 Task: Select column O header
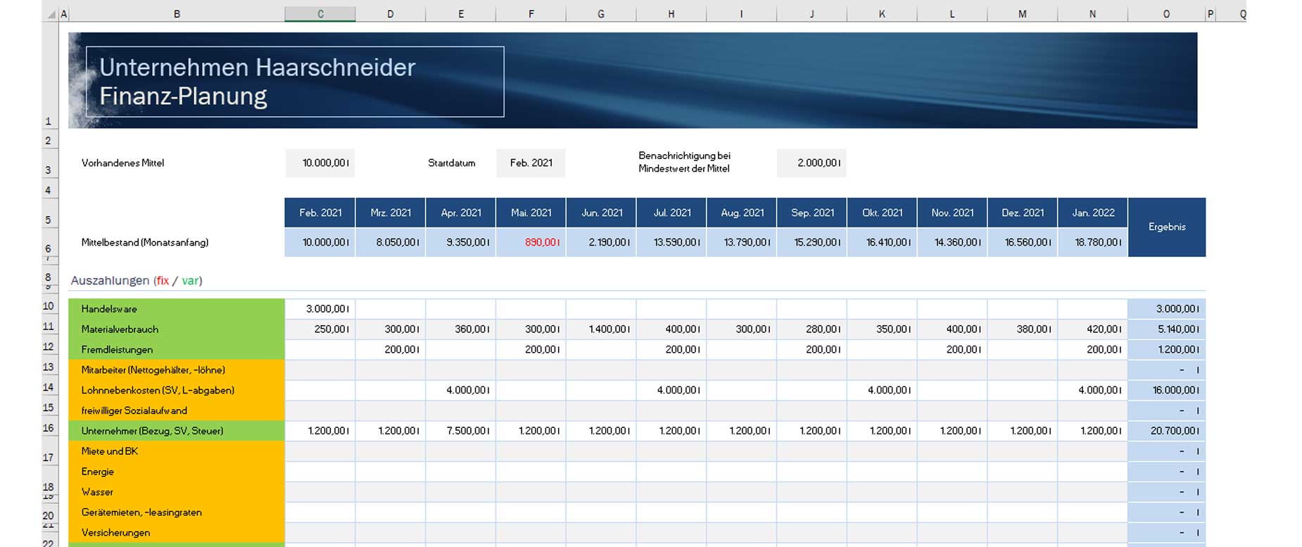click(1166, 14)
